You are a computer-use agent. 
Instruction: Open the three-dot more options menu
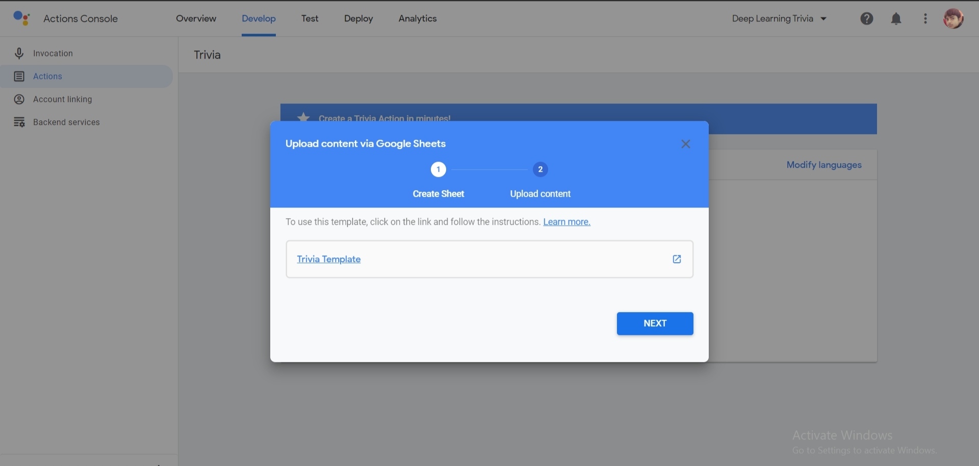925,19
